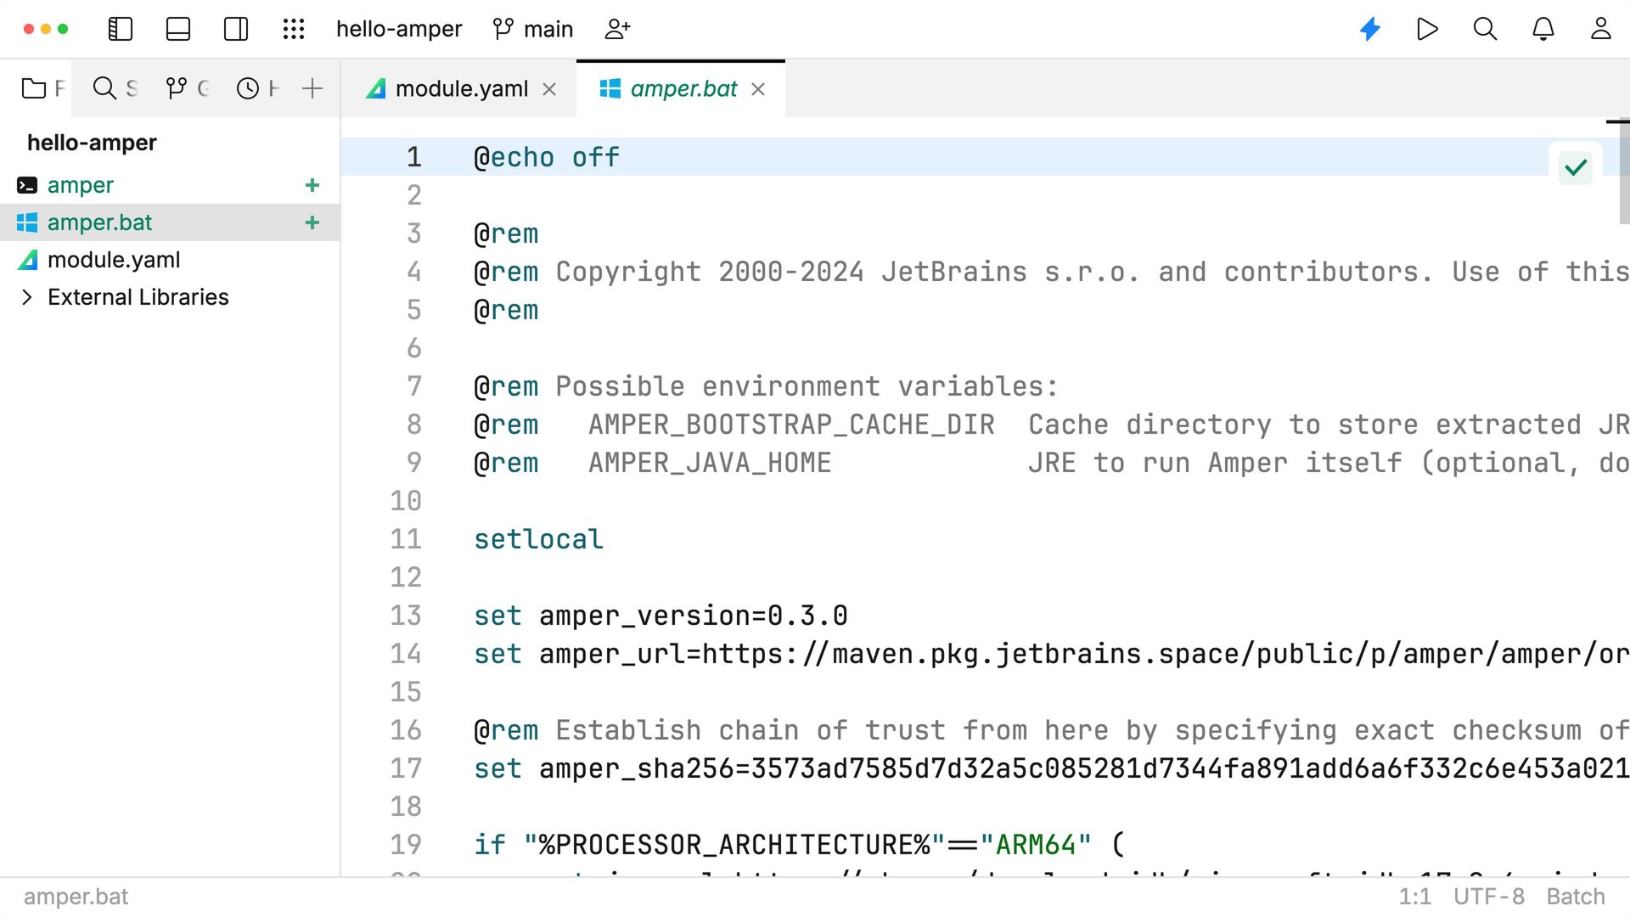Run the project with play icon
This screenshot has width=1630, height=917.
coord(1428,29)
